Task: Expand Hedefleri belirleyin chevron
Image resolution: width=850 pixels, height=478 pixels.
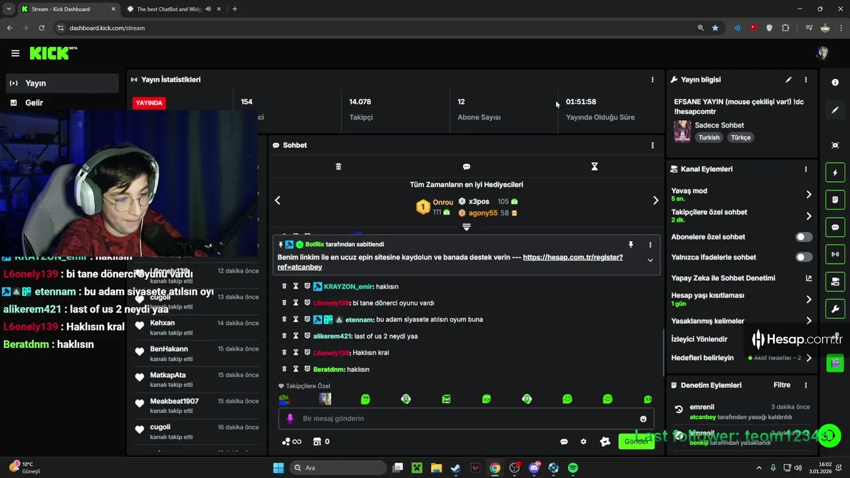Action: 808,358
